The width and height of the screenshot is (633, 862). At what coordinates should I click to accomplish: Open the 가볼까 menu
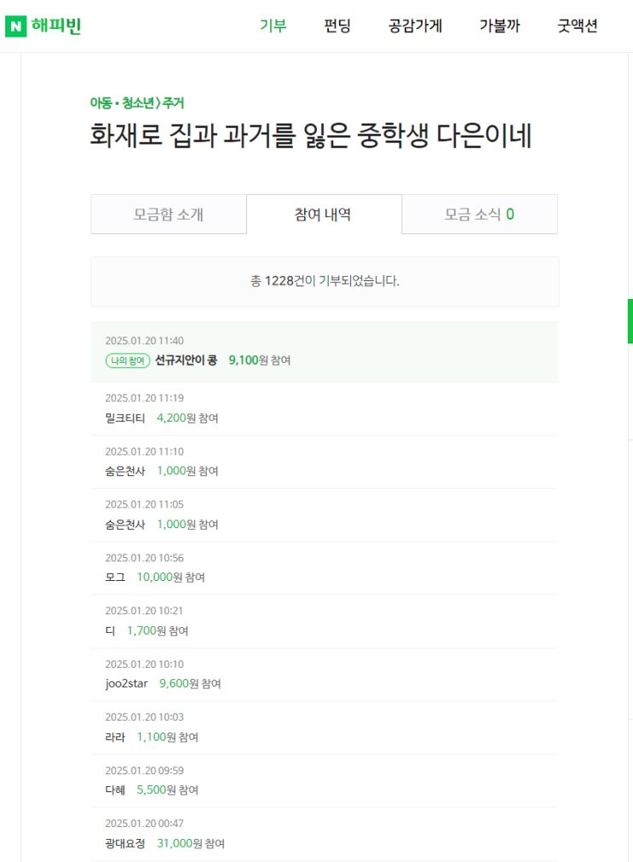(499, 26)
